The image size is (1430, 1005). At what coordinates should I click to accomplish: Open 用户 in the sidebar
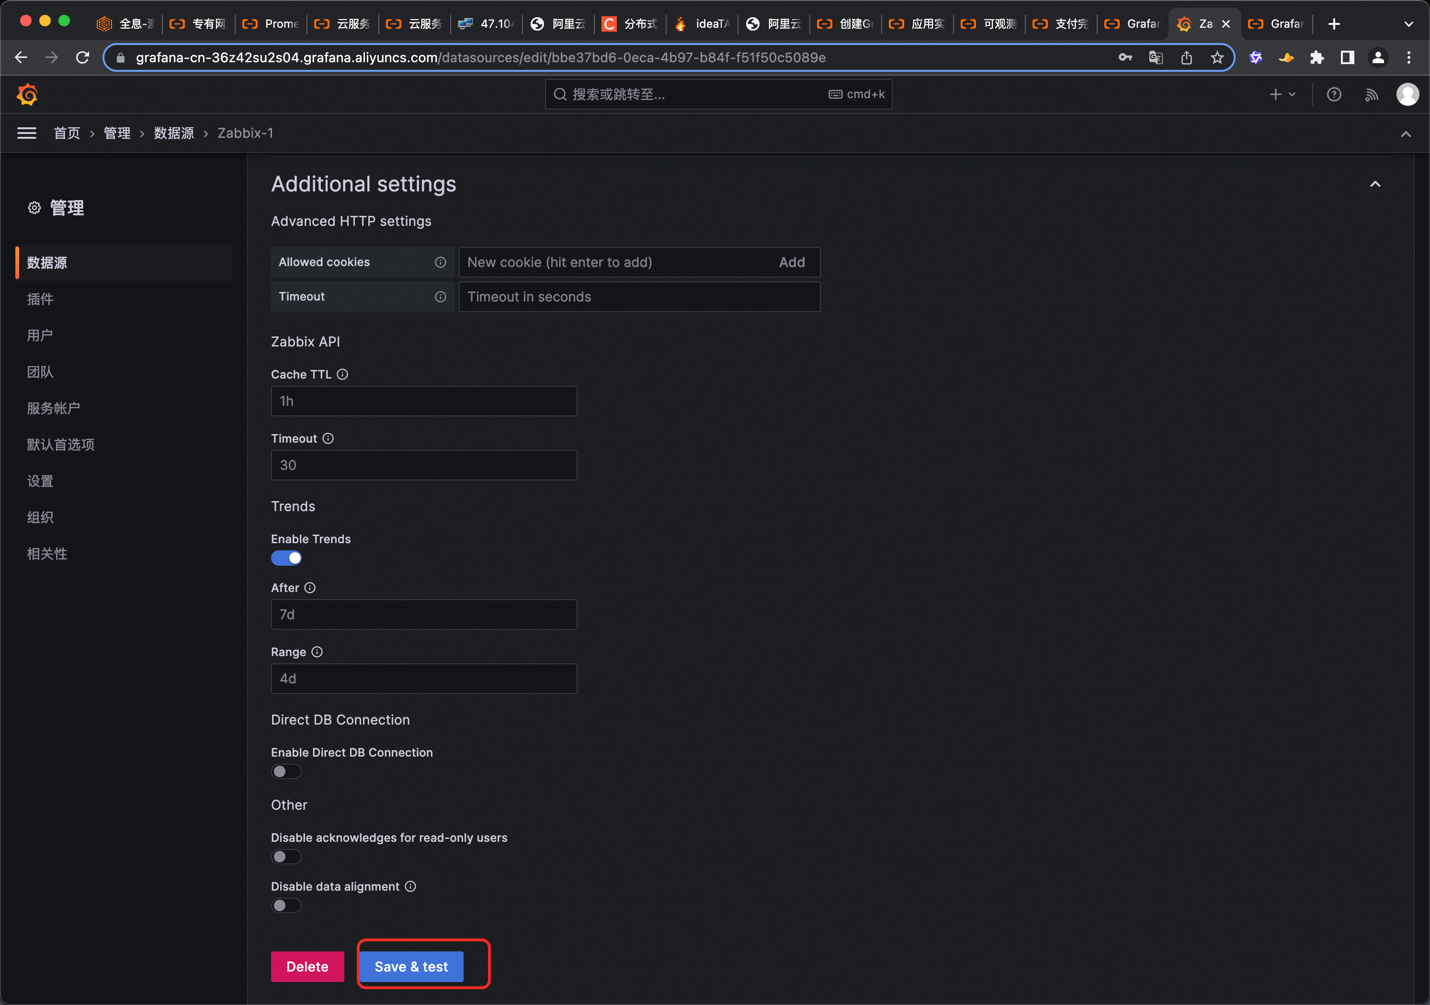pos(40,335)
